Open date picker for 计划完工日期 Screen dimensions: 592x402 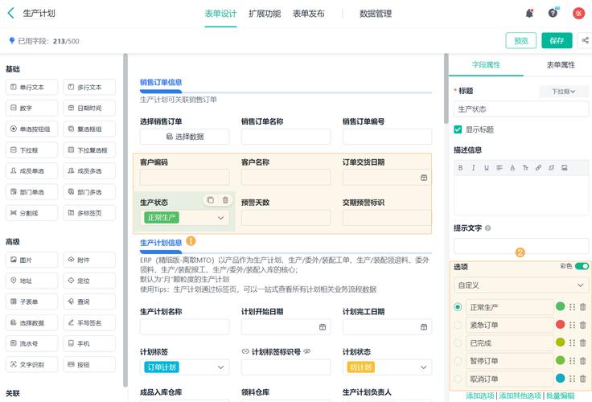click(x=424, y=327)
